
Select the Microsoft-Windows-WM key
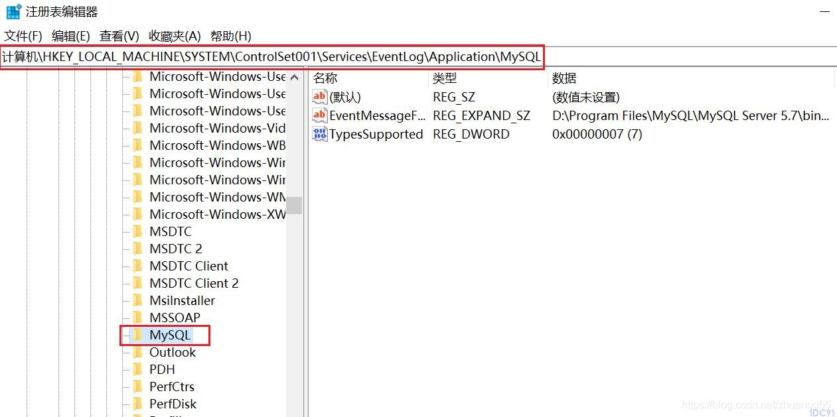pos(218,197)
